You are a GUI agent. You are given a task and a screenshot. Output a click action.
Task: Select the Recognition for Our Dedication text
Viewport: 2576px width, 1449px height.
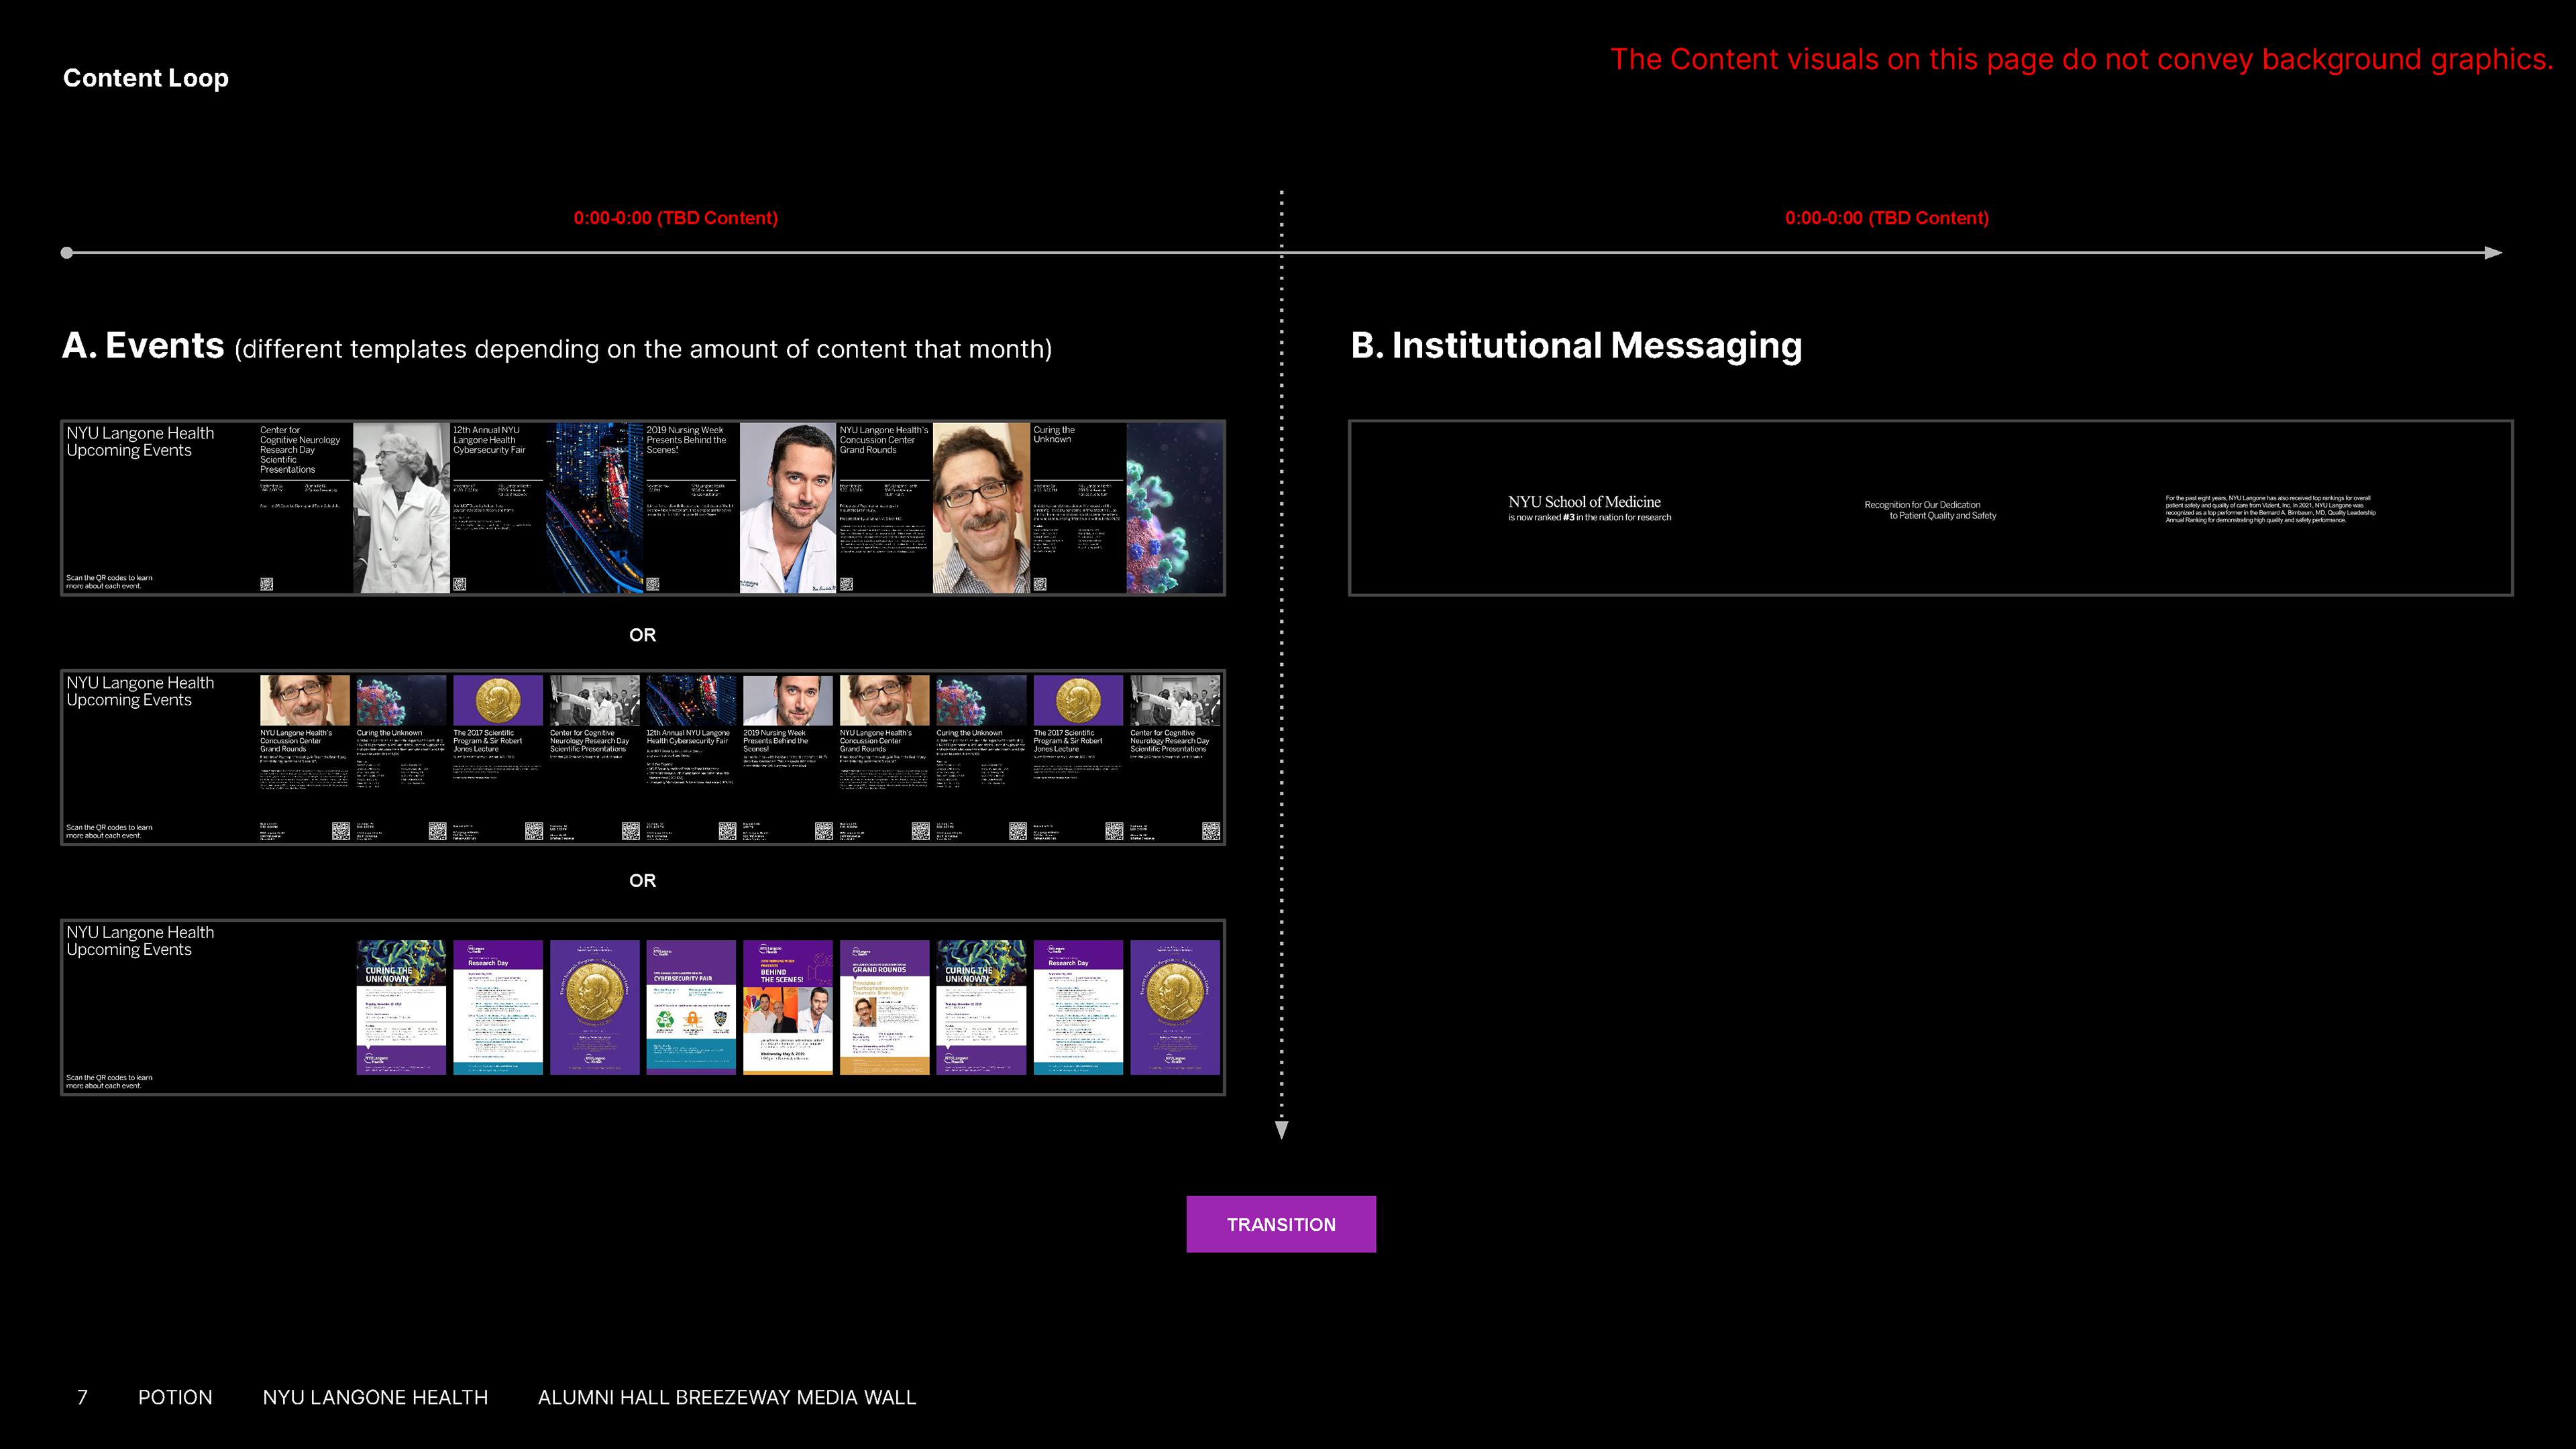[x=1930, y=510]
